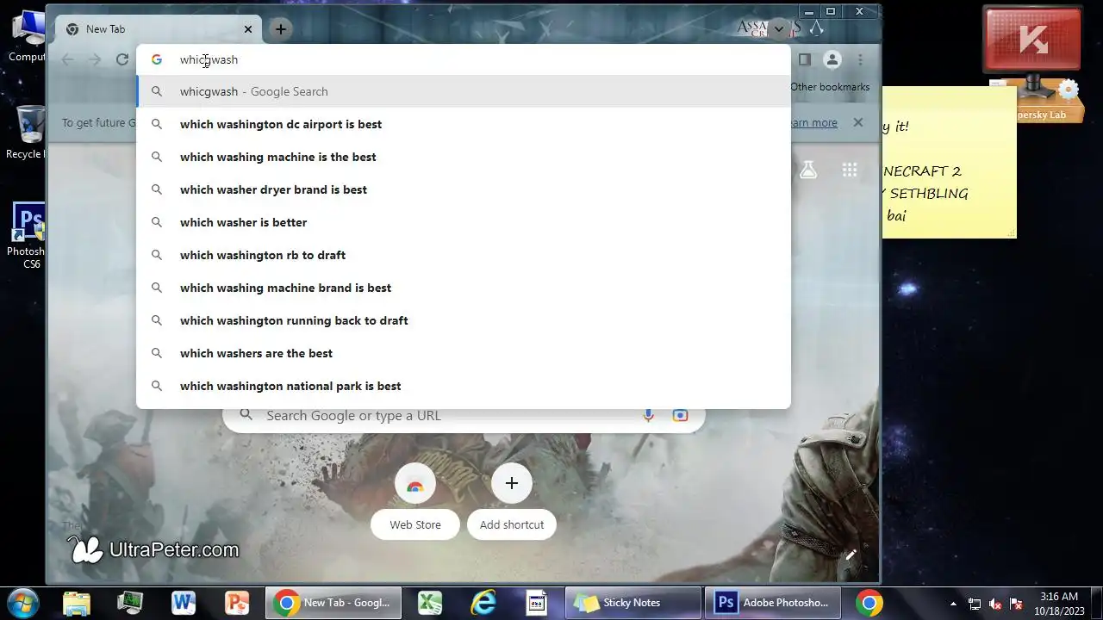Select suggestion which washing machine brand is best
Screen dimensions: 1103x620
(x=464, y=288)
